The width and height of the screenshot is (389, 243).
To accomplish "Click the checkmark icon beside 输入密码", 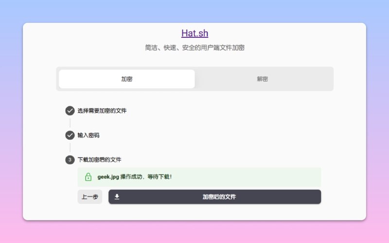I will (x=70, y=135).
